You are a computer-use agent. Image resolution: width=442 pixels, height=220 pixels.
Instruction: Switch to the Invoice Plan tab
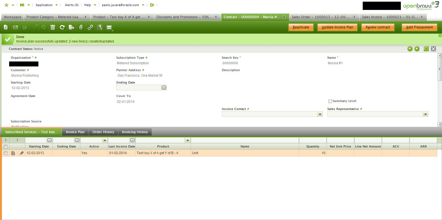tap(75, 132)
